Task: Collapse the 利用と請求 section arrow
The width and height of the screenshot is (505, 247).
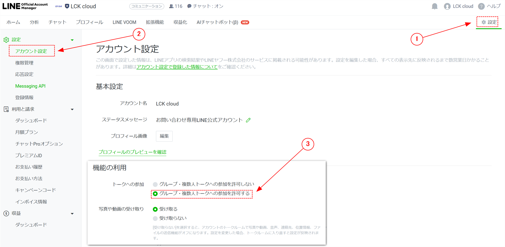Action: [x=72, y=109]
